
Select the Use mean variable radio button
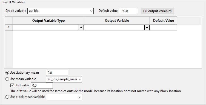(x=7, y=79)
